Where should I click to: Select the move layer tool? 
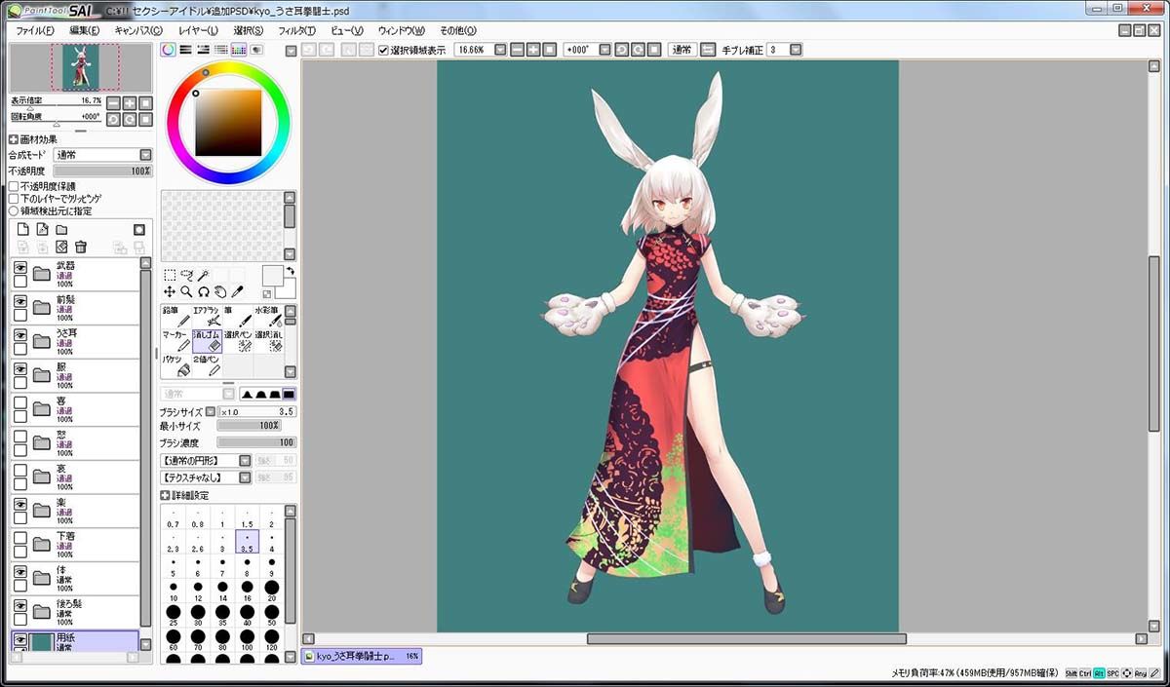(170, 291)
